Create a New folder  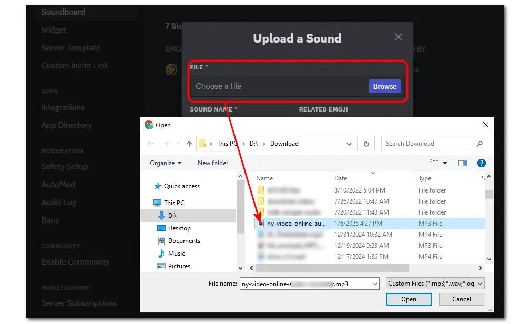pyautogui.click(x=213, y=163)
